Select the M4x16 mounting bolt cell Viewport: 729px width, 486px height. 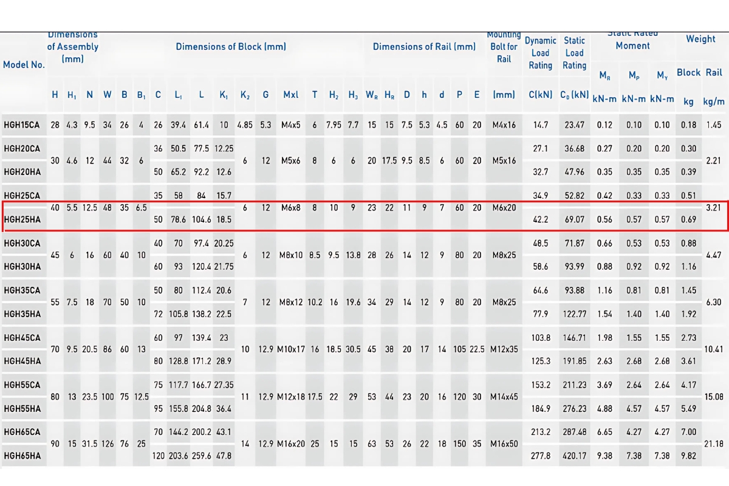(x=504, y=125)
